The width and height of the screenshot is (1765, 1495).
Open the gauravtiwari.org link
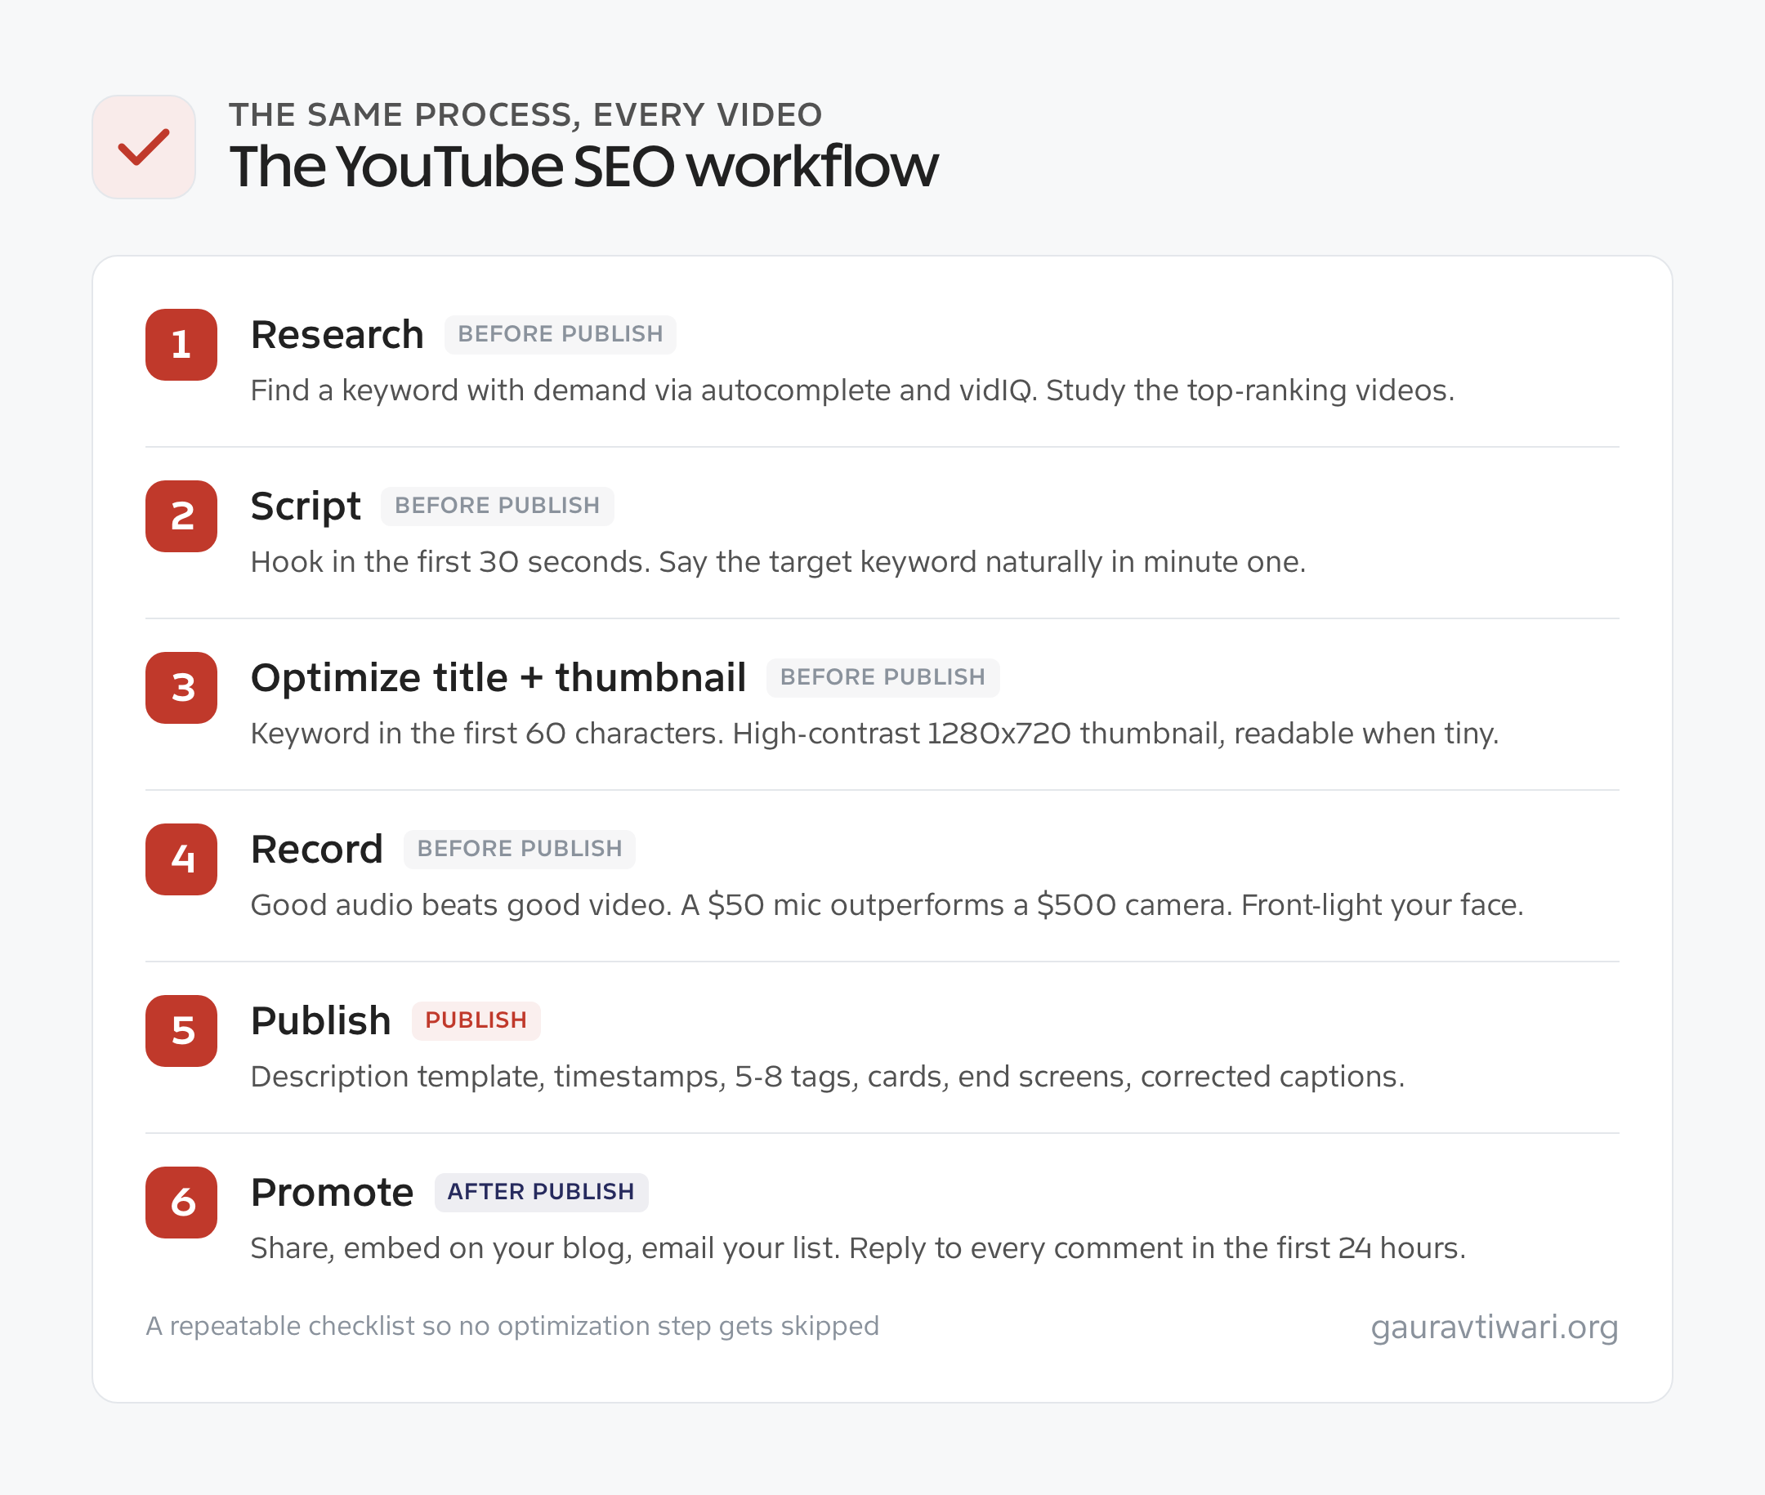(1495, 1327)
